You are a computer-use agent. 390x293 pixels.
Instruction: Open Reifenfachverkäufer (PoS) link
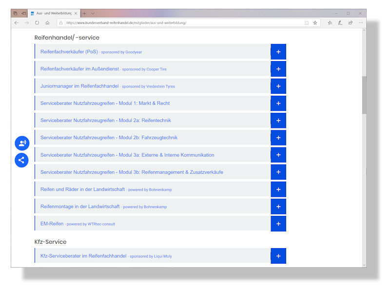pos(69,52)
